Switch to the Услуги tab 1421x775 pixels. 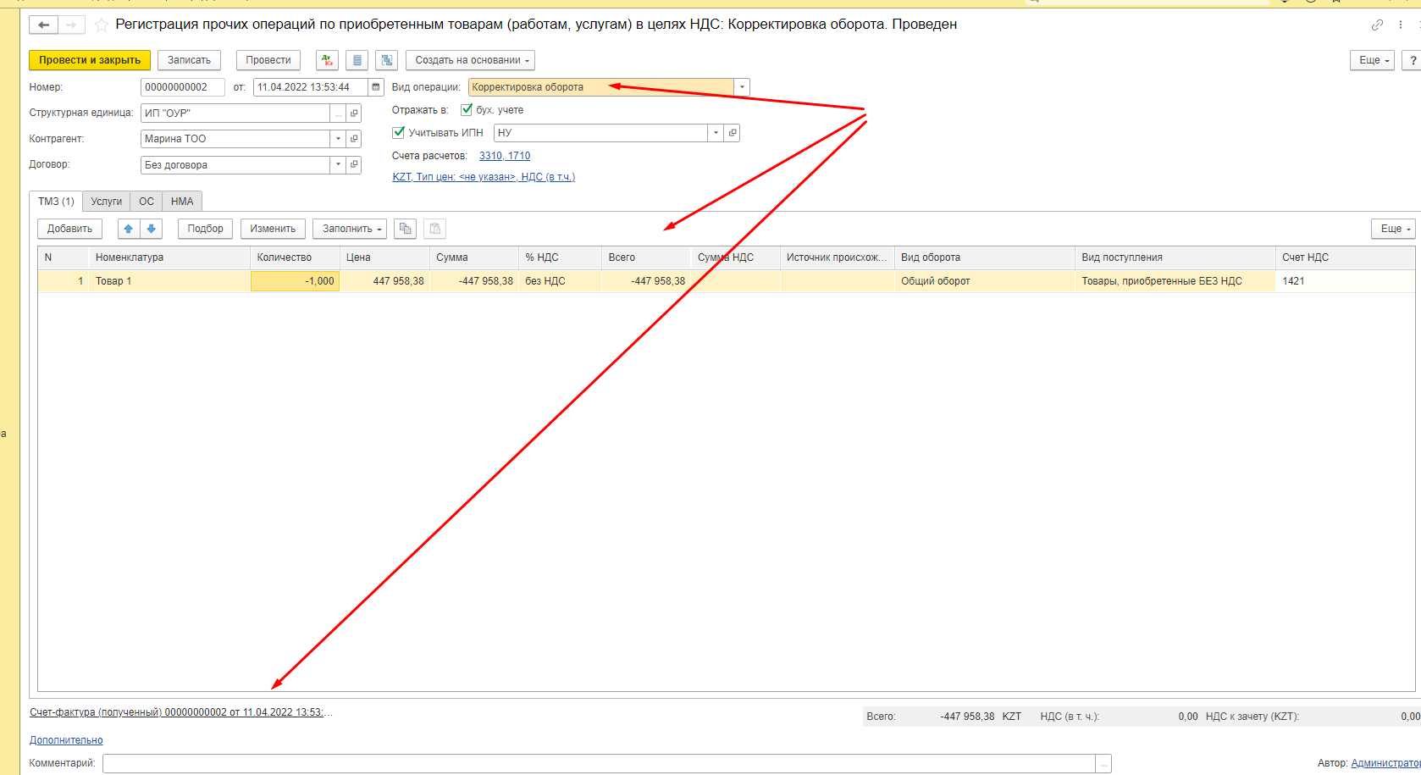[x=106, y=202]
